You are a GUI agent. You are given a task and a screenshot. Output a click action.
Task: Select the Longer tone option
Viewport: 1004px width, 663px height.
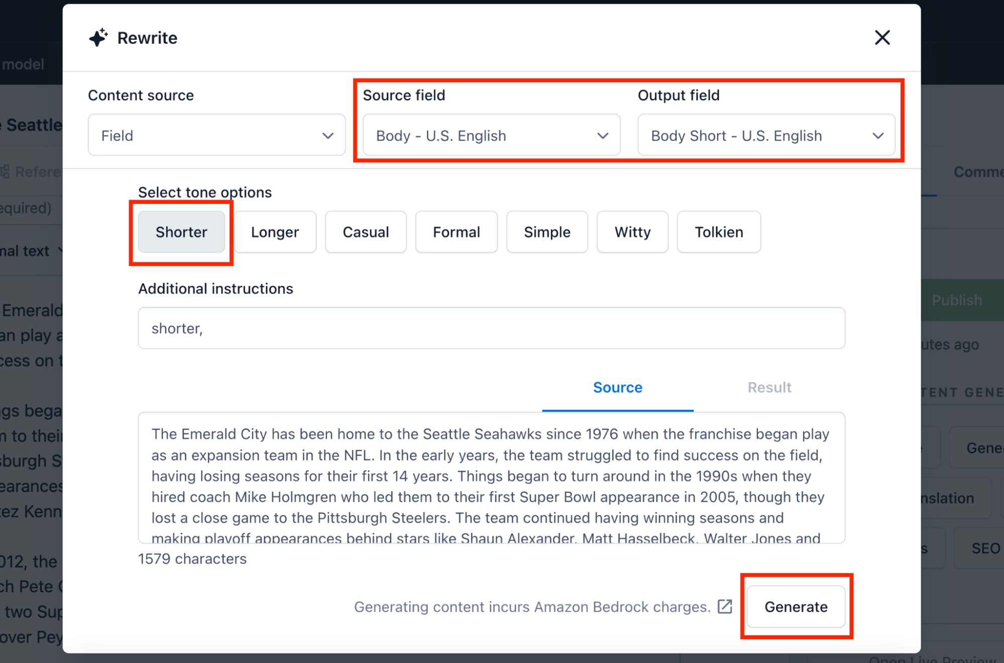pos(274,231)
